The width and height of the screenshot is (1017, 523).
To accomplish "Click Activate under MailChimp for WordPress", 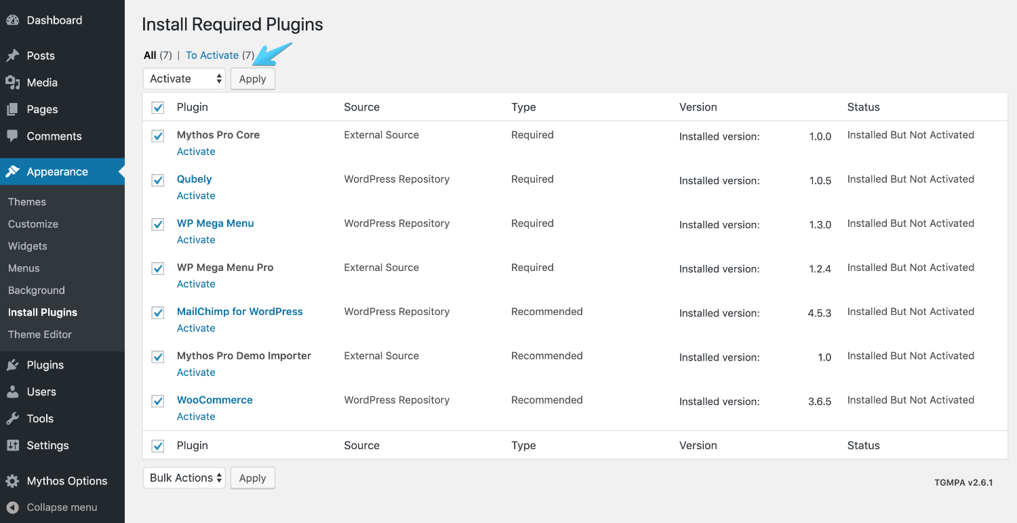I will click(x=196, y=329).
